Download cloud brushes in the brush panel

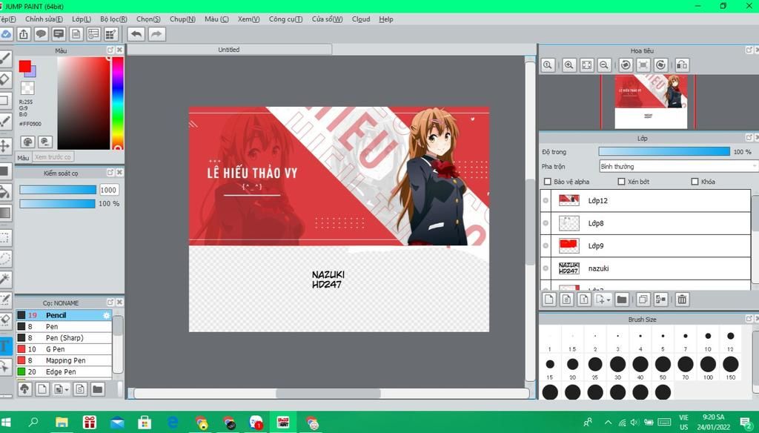[24, 389]
